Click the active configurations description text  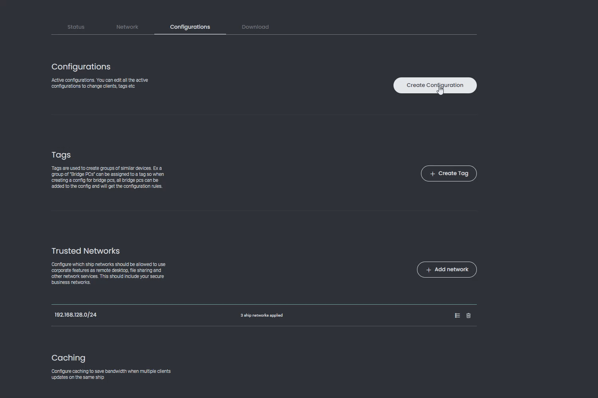click(100, 83)
